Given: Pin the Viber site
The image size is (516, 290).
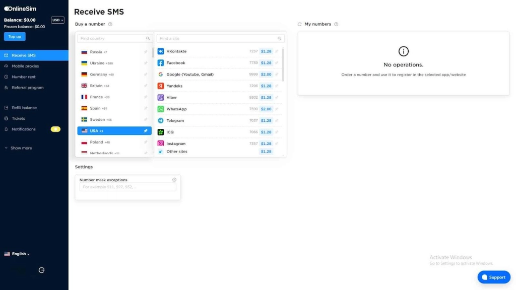Looking at the screenshot, I should click(x=277, y=97).
